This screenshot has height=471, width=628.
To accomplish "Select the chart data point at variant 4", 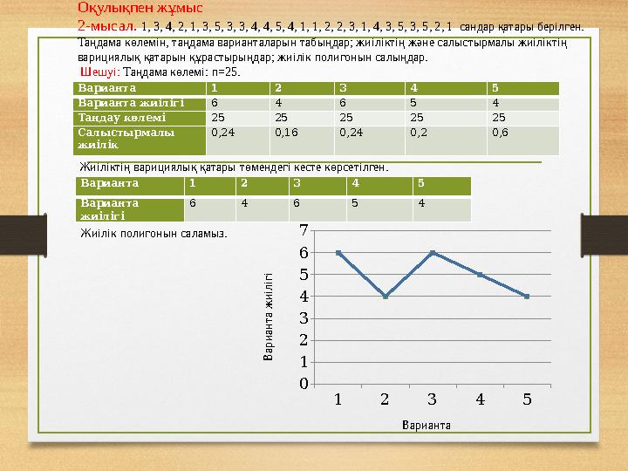I will point(480,275).
